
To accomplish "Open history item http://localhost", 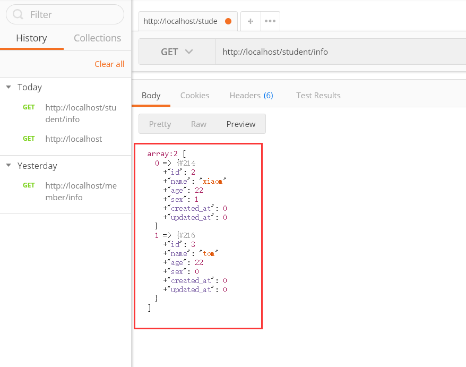I will click(x=73, y=139).
